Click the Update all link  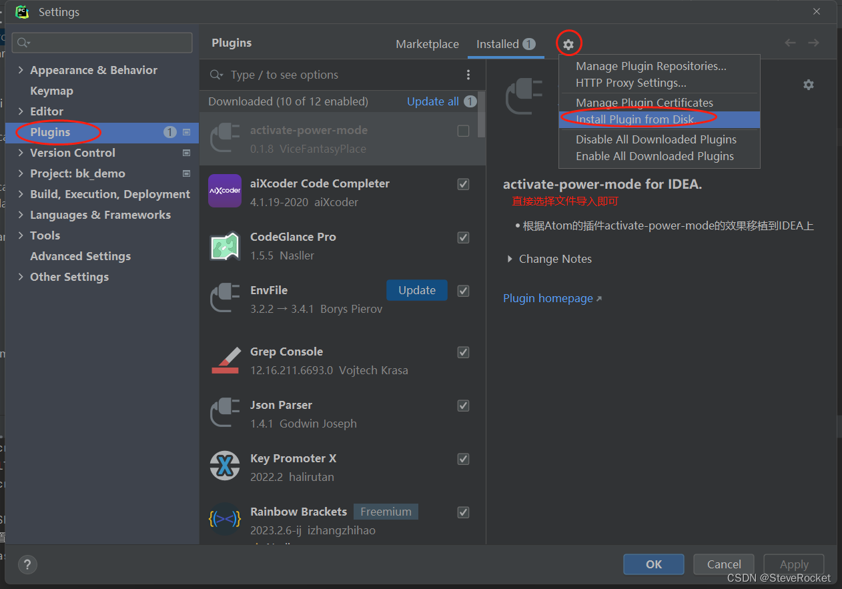(433, 101)
